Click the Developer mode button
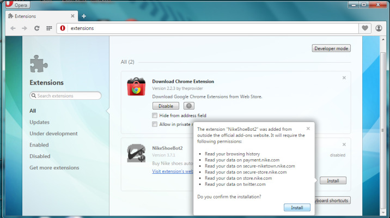The image size is (390, 218). tap(331, 49)
